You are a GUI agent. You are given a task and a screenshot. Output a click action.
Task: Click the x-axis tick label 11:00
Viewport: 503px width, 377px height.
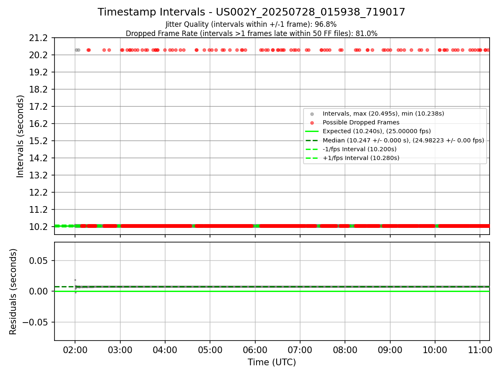[x=480, y=350]
